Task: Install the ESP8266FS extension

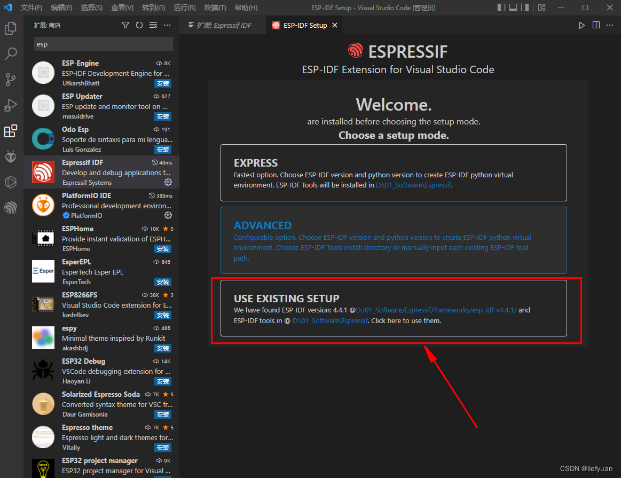Action: point(163,315)
